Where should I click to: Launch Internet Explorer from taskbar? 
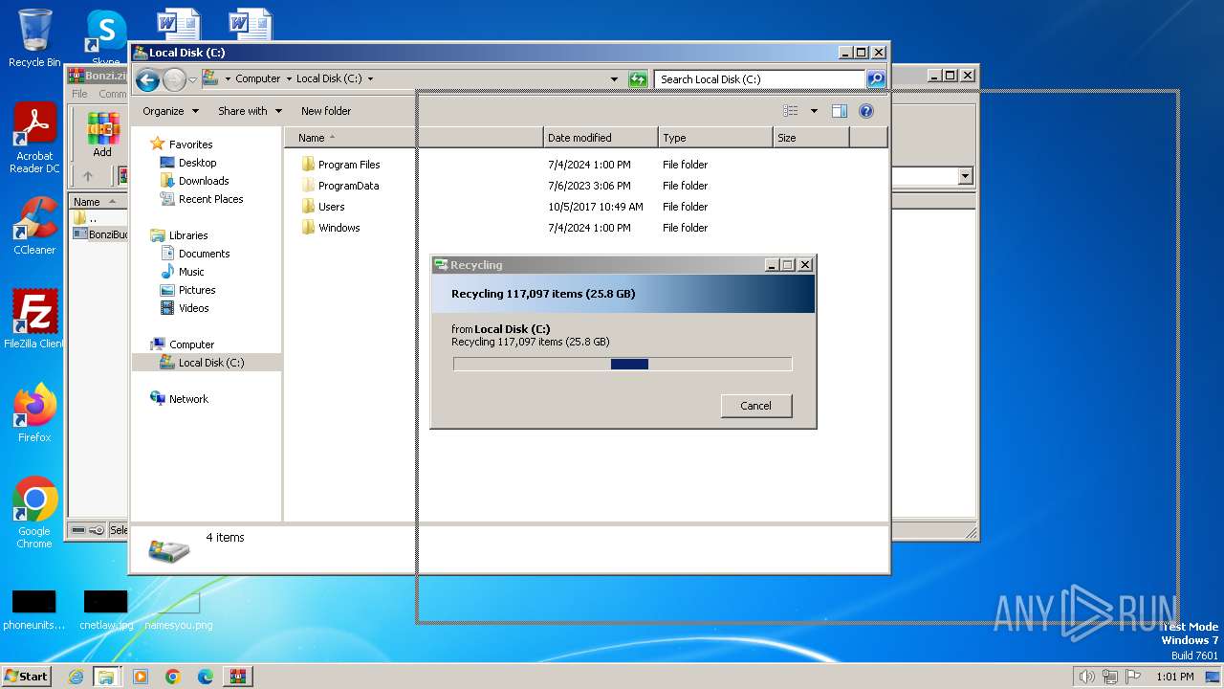click(x=76, y=677)
